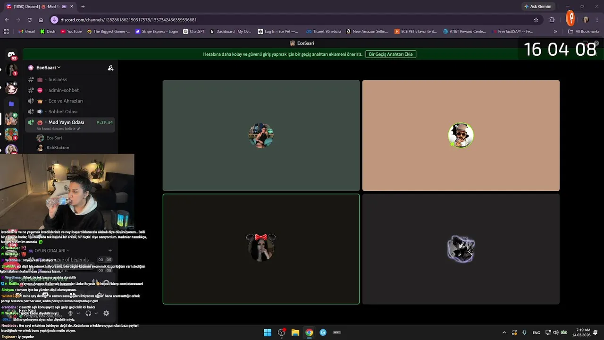The width and height of the screenshot is (604, 340).
Task: Open the Chrome extensions puzzle icon
Action: click(552, 20)
